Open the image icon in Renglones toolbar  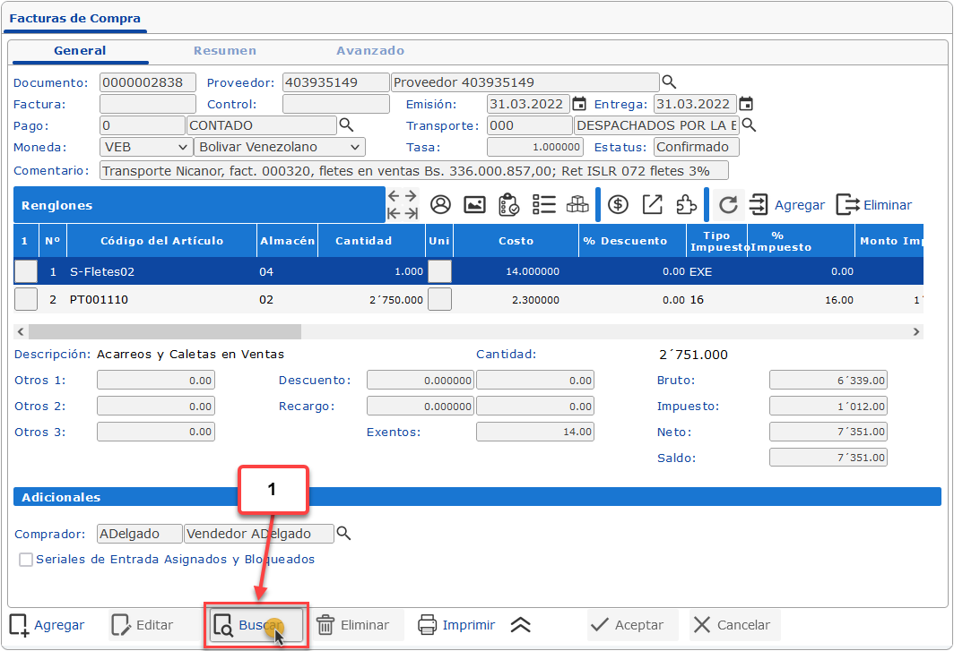(x=474, y=205)
